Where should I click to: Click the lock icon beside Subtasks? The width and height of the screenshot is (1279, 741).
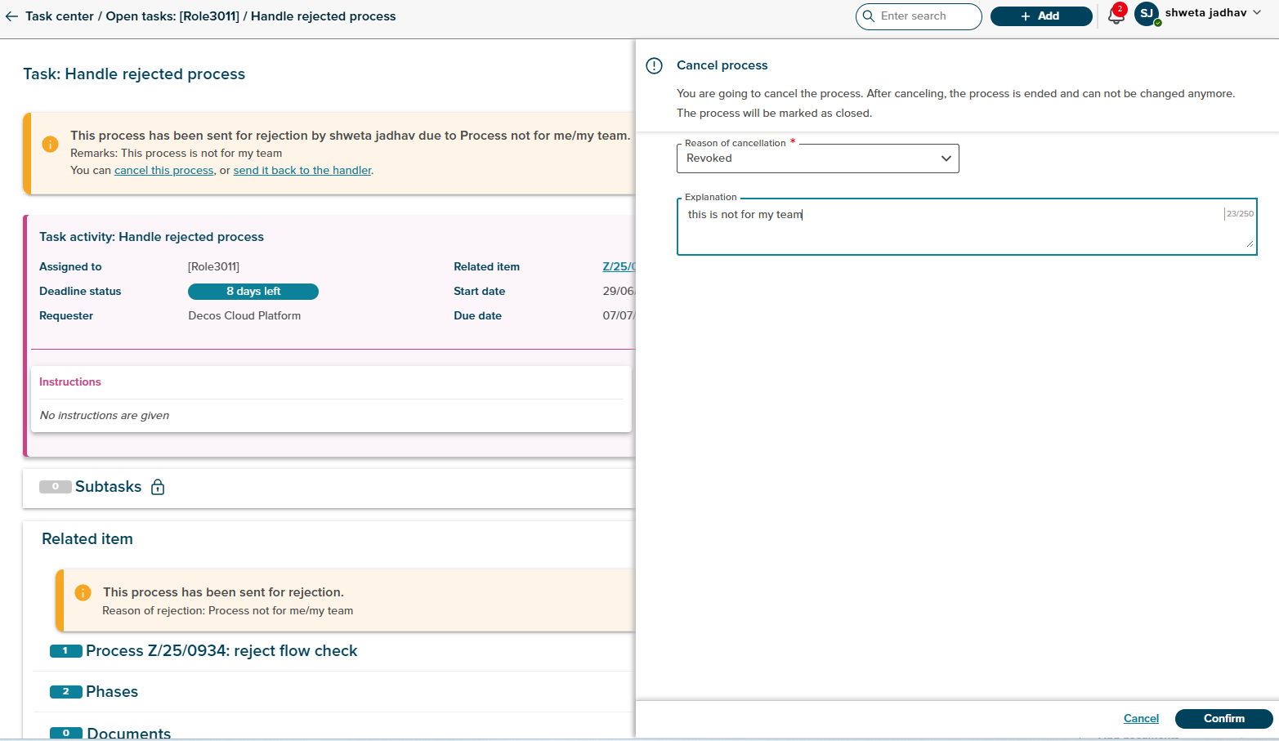[158, 487]
